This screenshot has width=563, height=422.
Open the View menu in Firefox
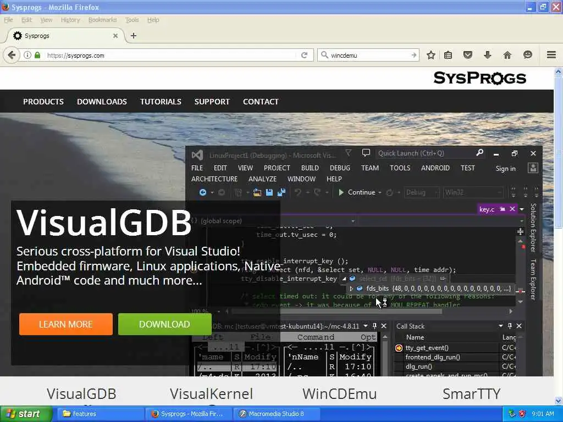pyautogui.click(x=46, y=20)
